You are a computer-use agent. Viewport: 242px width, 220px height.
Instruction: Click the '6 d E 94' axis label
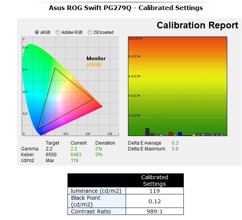pos(135,76)
